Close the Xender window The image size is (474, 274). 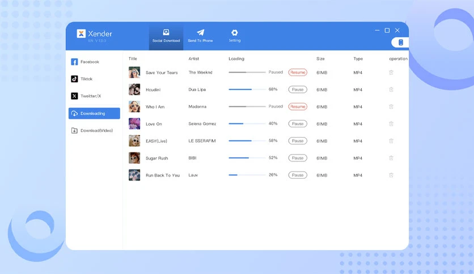click(x=397, y=30)
